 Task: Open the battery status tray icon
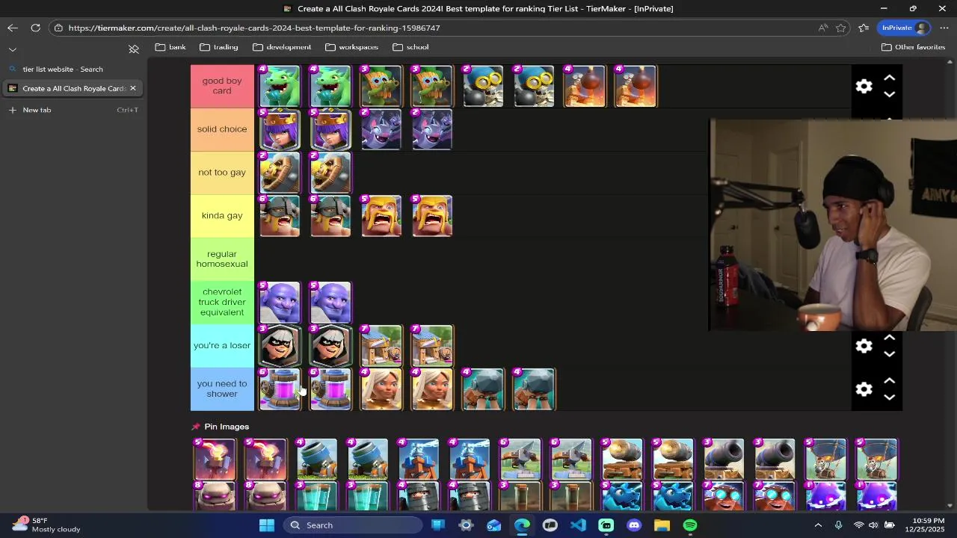pyautogui.click(x=889, y=525)
